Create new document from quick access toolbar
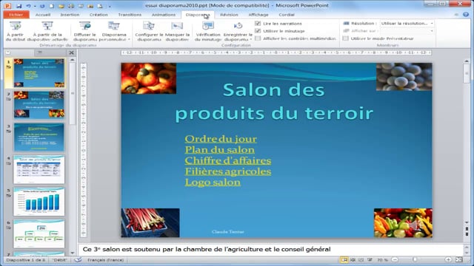Image resolution: width=474 pixels, height=266 pixels. pos(52,6)
